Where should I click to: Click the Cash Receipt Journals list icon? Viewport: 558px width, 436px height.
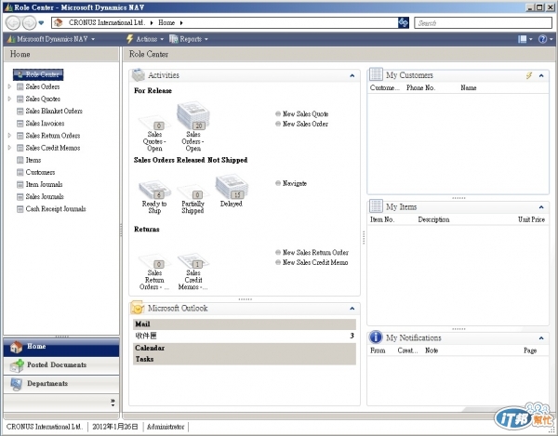click(x=20, y=209)
